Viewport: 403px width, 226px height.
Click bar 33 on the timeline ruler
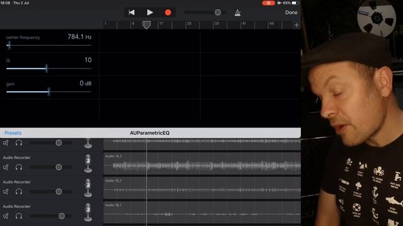pyautogui.click(x=217, y=23)
